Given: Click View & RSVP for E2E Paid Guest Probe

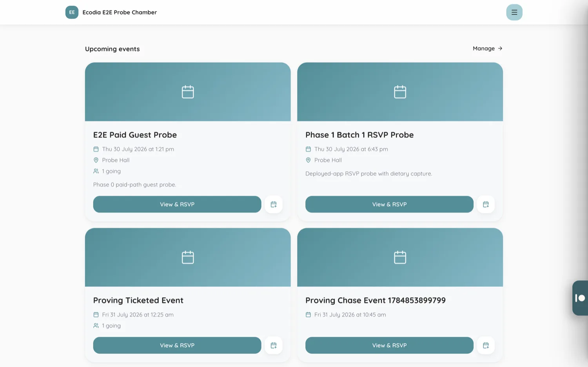Looking at the screenshot, I should pyautogui.click(x=177, y=204).
